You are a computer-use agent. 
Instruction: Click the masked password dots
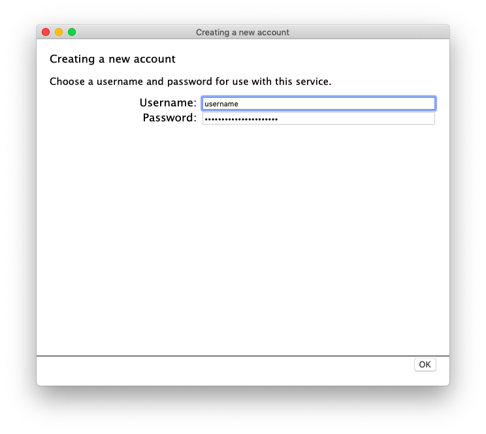[x=241, y=119]
